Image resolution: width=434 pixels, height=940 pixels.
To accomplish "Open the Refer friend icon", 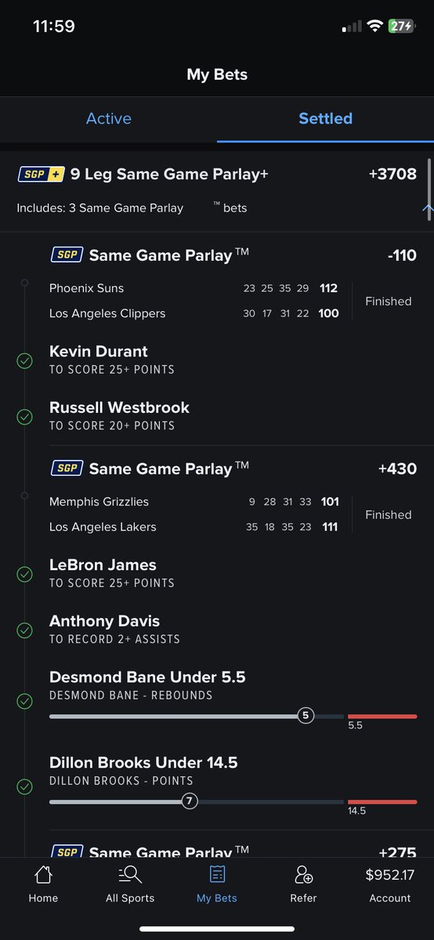I will point(303,874).
